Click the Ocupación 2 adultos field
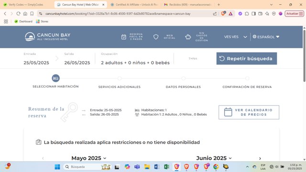 [135, 63]
